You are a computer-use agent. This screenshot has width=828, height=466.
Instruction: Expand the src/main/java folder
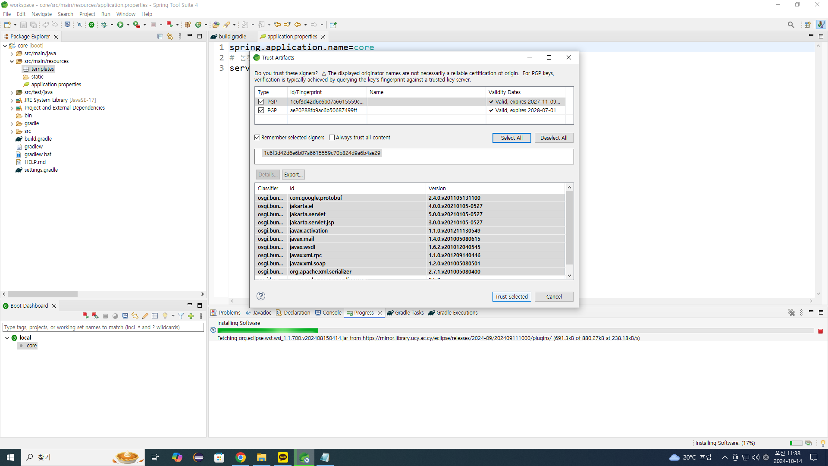(x=12, y=54)
